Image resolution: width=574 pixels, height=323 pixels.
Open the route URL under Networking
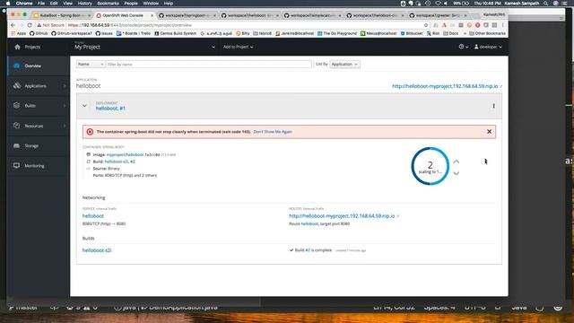(x=342, y=216)
